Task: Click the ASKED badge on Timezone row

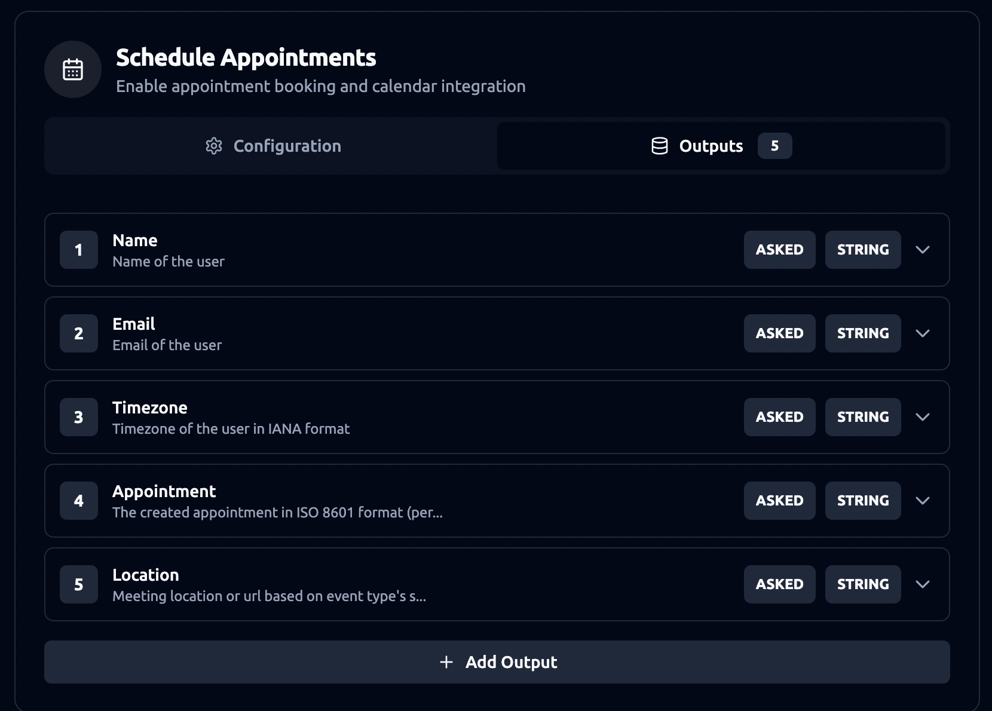Action: pyautogui.click(x=779, y=417)
